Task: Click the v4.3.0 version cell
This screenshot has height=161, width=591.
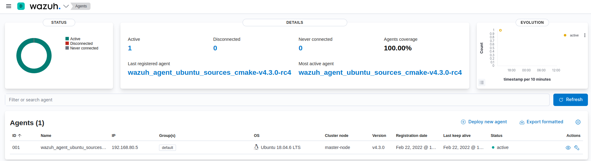Action: click(x=379, y=147)
